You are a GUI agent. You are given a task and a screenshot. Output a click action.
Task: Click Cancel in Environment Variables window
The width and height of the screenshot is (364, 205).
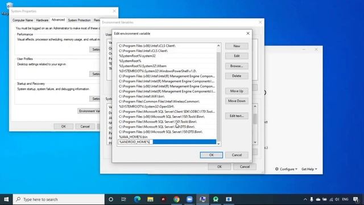coord(245,167)
